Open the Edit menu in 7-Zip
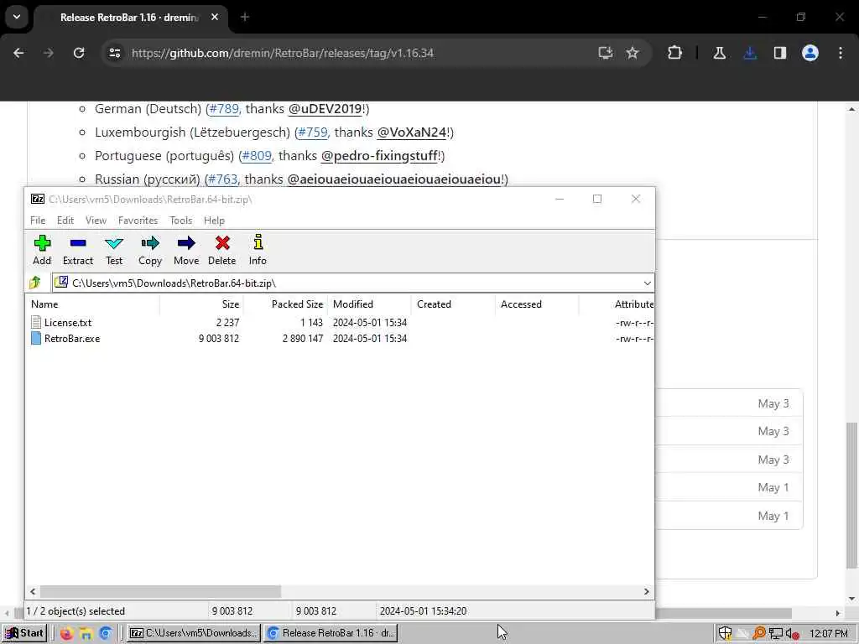The image size is (859, 644). [65, 221]
